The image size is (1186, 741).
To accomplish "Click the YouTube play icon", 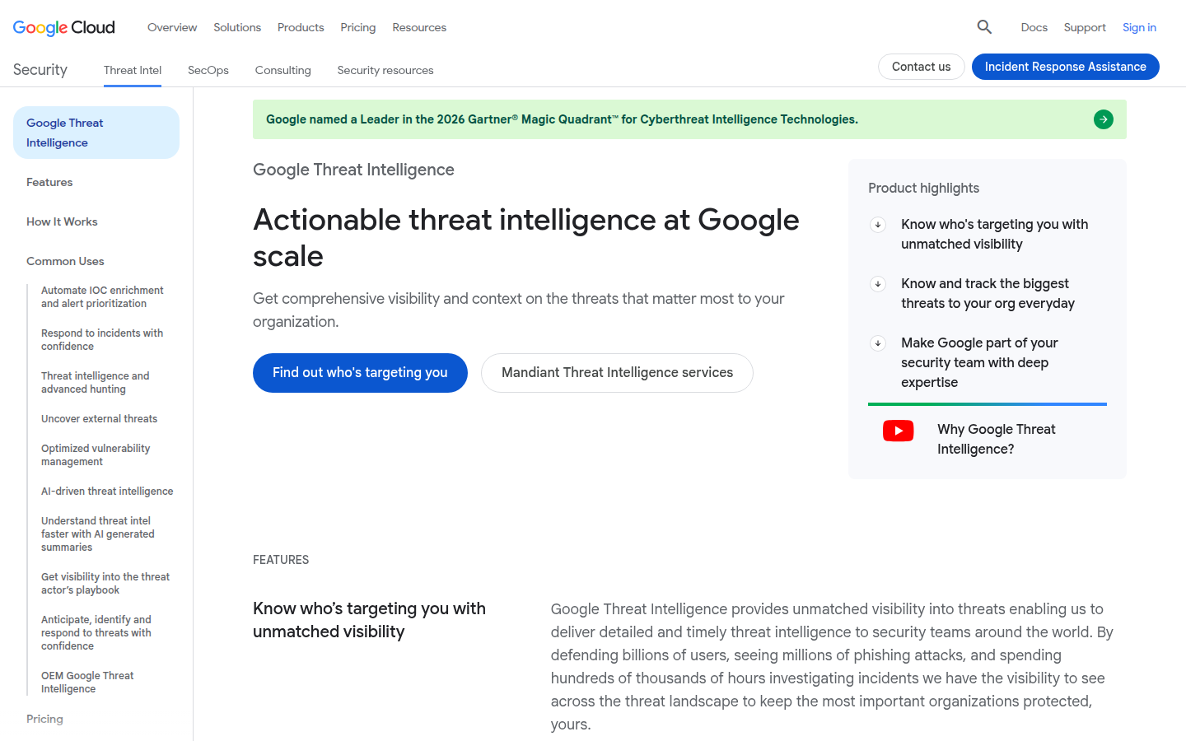I will 899,431.
